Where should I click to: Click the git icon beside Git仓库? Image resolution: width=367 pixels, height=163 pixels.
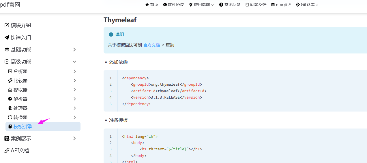click(x=298, y=5)
